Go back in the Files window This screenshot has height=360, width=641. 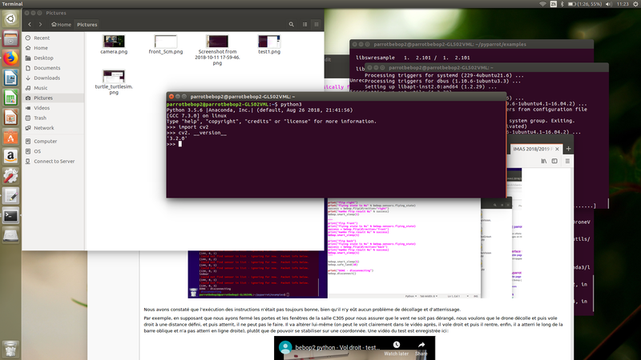click(30, 25)
